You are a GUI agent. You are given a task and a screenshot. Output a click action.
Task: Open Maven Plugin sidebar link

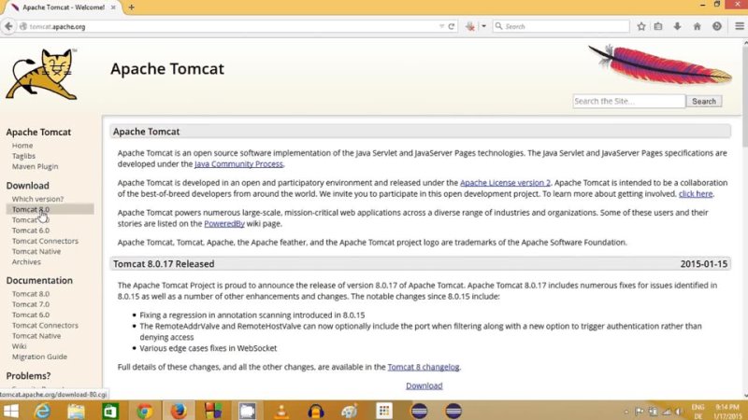coord(35,167)
